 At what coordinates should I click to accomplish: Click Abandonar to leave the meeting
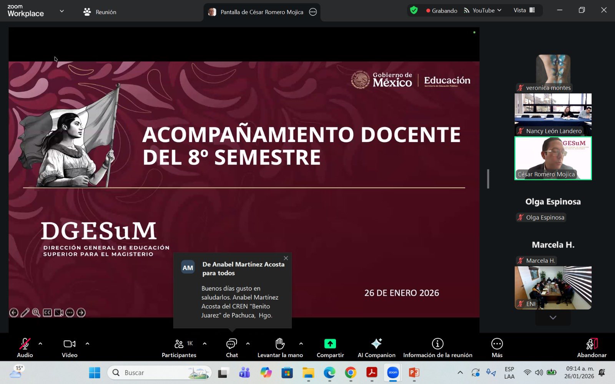coord(592,348)
